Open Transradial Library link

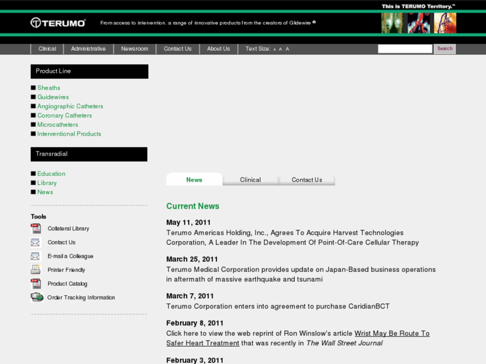(x=47, y=183)
